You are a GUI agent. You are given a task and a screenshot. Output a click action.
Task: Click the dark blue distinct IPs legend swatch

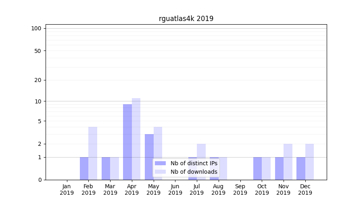point(160,163)
